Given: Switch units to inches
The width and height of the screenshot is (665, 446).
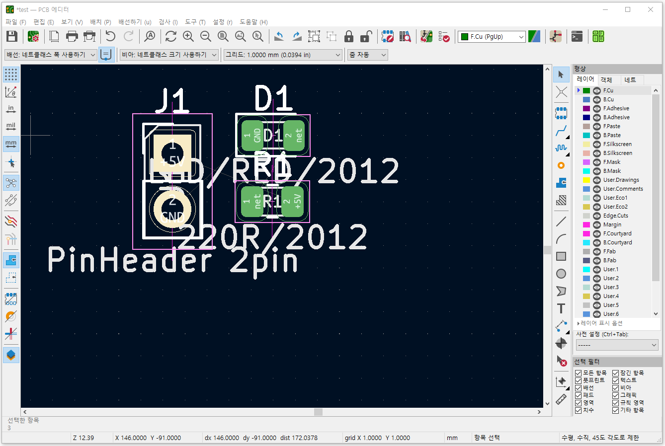Looking at the screenshot, I should click(11, 109).
